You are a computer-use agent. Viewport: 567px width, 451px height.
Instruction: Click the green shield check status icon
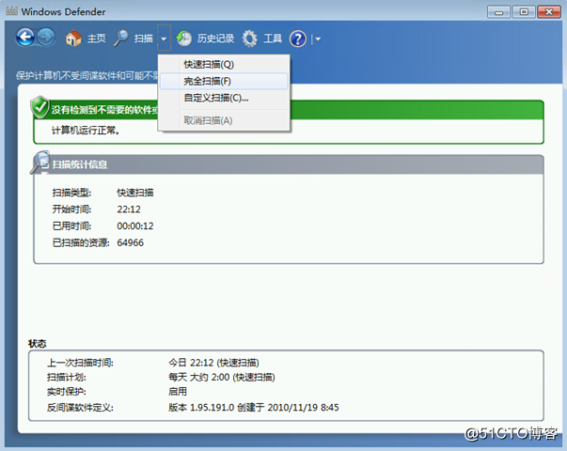tap(40, 107)
